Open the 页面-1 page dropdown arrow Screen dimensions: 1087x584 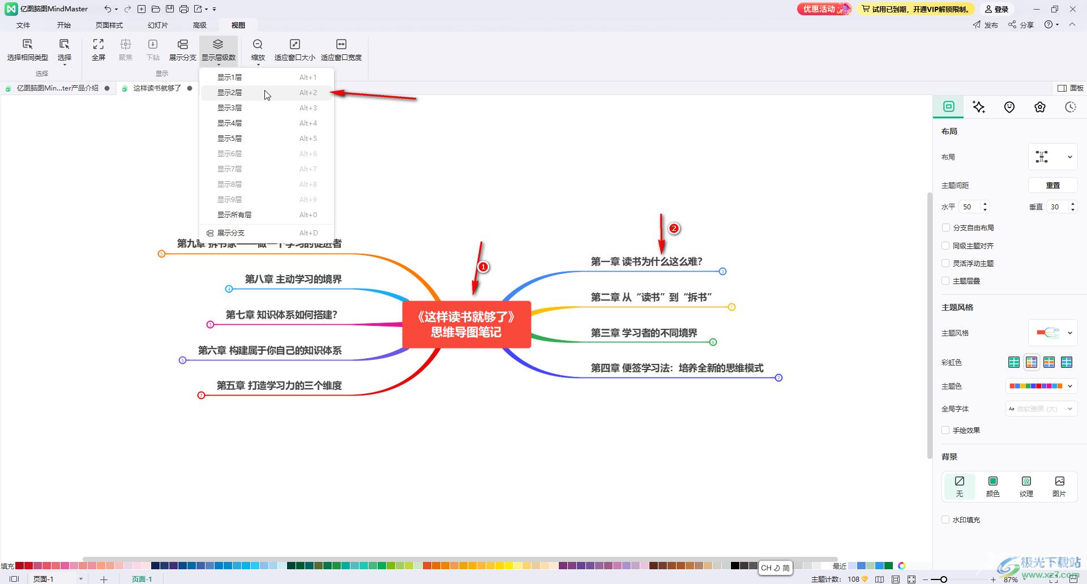pyautogui.click(x=81, y=579)
